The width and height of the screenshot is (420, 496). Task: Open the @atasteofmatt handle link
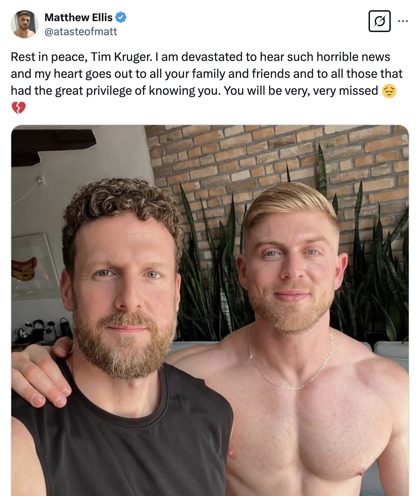tap(81, 32)
